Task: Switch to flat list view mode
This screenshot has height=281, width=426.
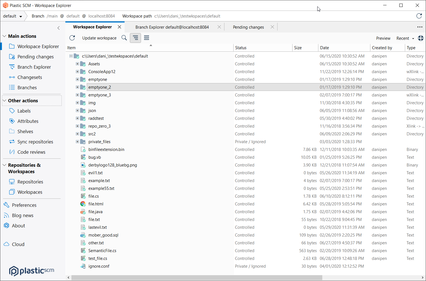Action: [x=147, y=38]
